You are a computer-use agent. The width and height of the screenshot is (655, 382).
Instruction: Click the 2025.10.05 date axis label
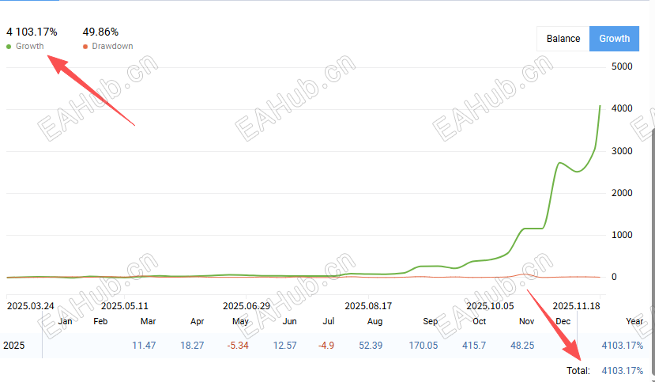pos(490,305)
